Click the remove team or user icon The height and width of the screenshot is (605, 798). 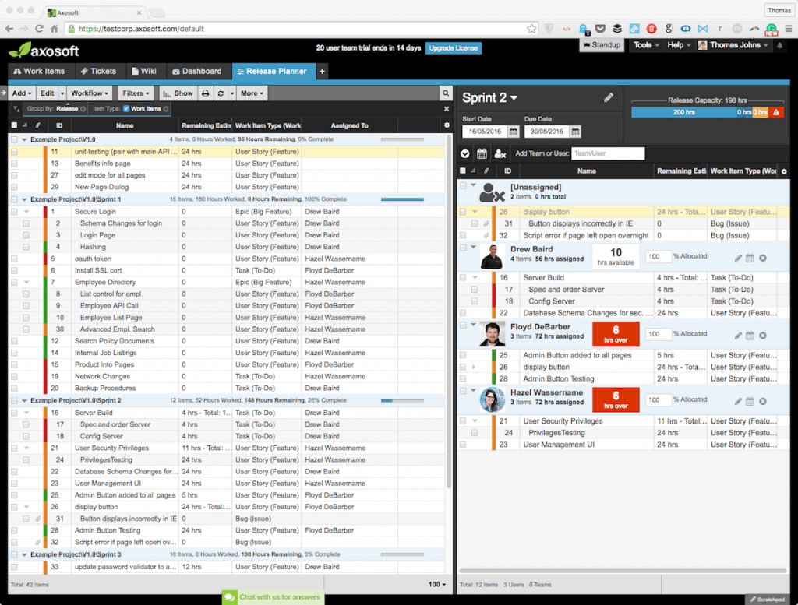click(x=500, y=153)
